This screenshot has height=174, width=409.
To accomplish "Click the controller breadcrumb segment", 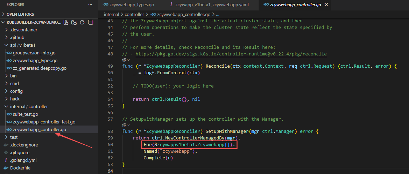I will 134,15.
